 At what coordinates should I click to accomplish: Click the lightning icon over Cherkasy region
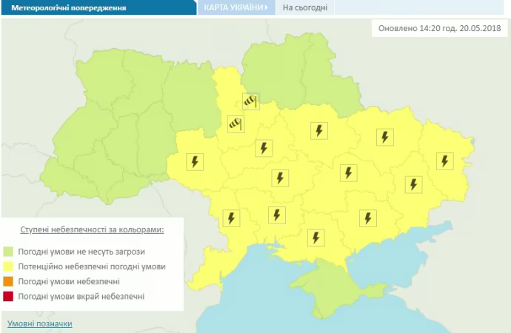pyautogui.click(x=262, y=148)
